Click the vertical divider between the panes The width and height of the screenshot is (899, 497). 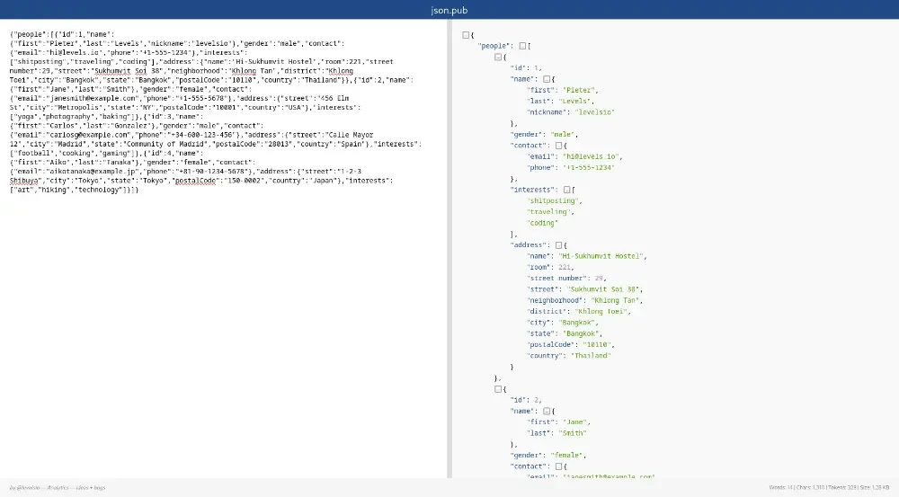(449, 252)
